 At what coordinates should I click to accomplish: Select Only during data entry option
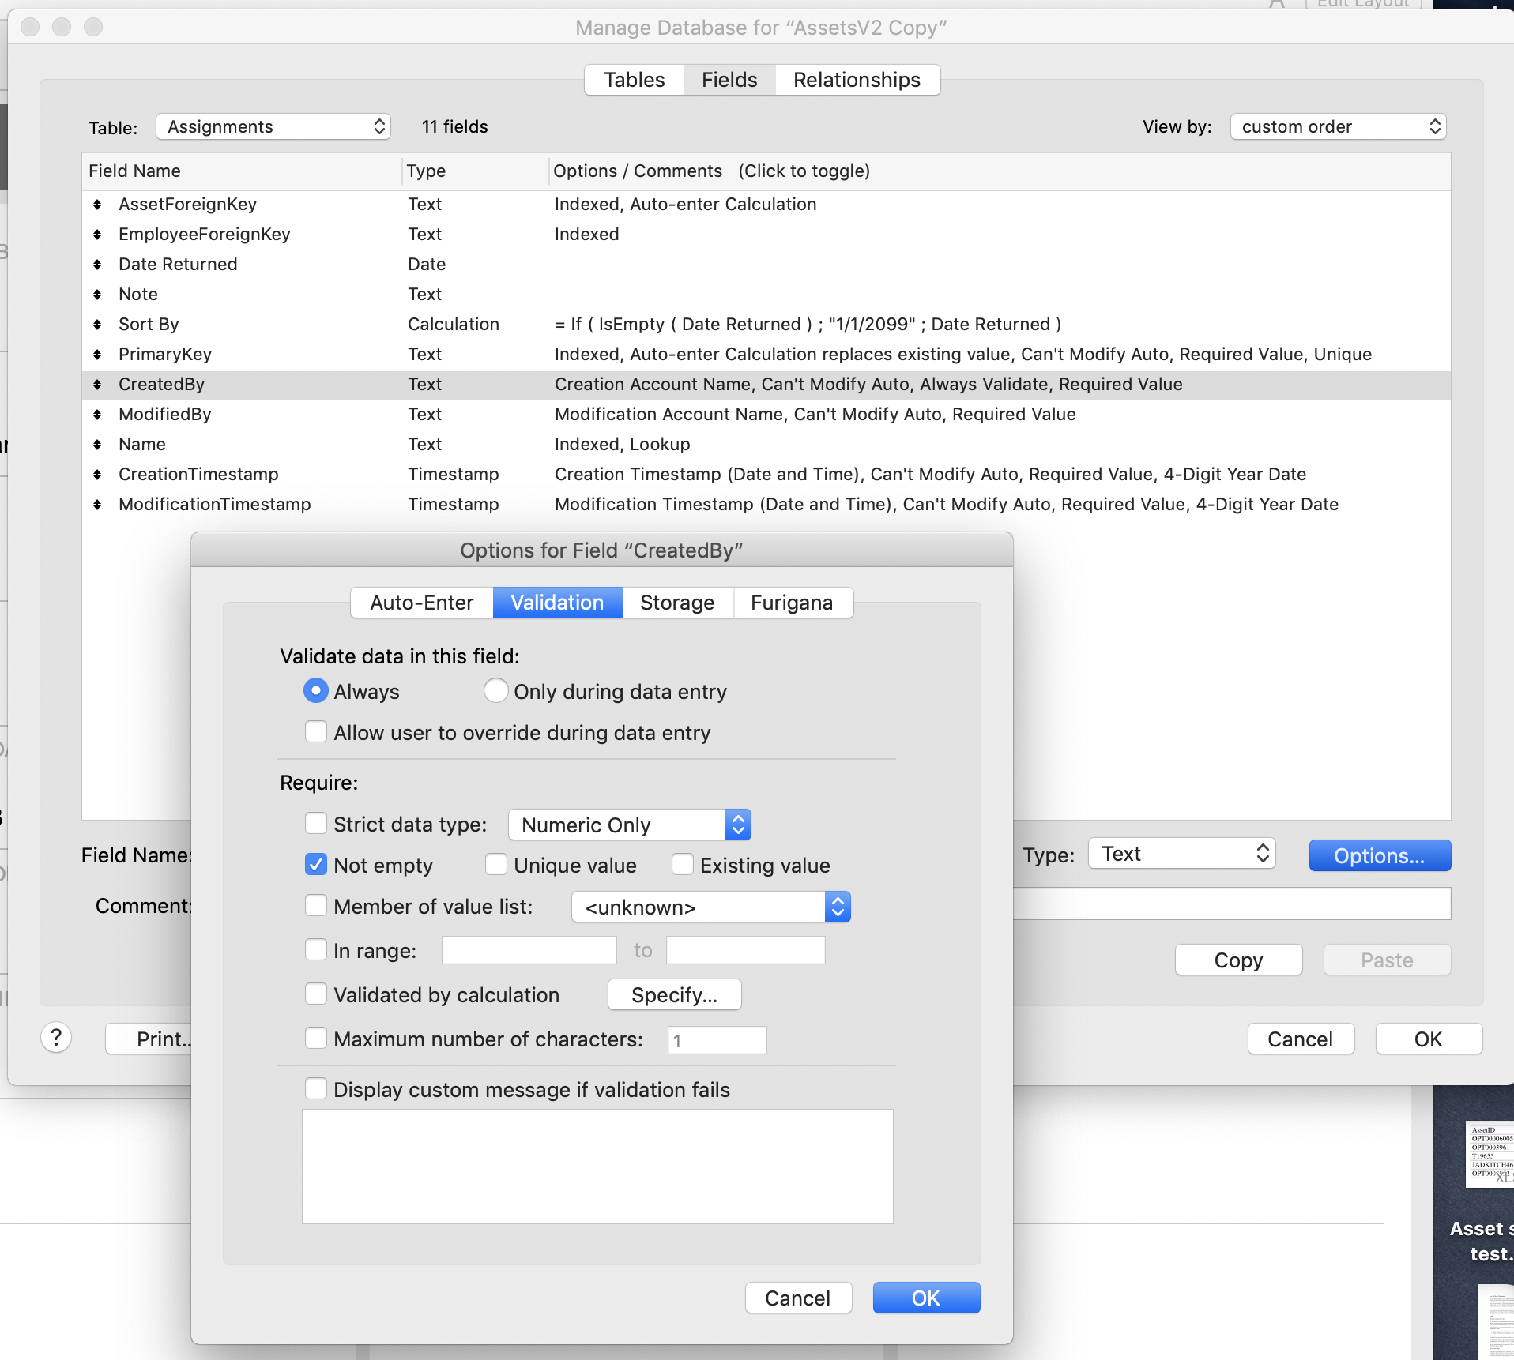[x=495, y=691]
